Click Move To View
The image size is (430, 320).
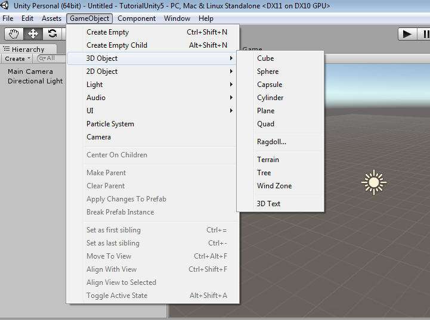152,256
